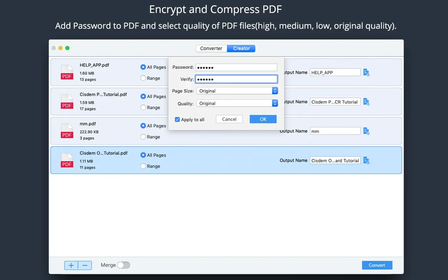Select All Pages for HELP_APP.pdf

pyautogui.click(x=153, y=67)
